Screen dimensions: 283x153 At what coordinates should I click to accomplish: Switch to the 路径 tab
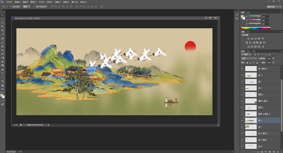tap(254, 51)
